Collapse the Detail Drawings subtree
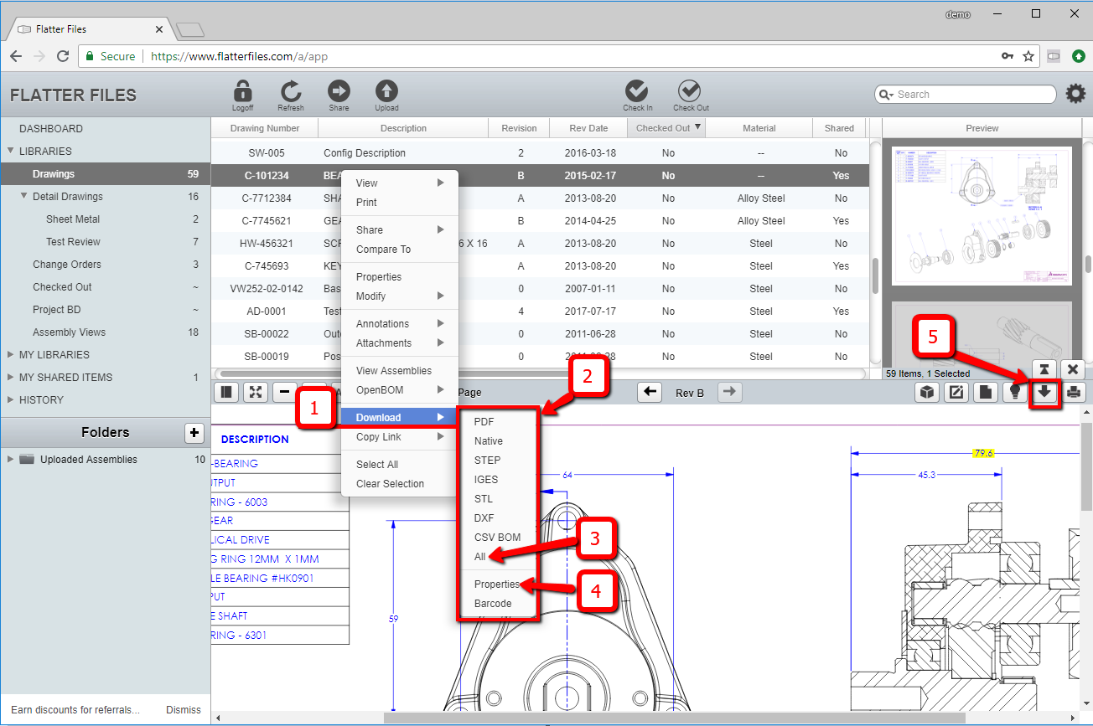 tap(24, 197)
